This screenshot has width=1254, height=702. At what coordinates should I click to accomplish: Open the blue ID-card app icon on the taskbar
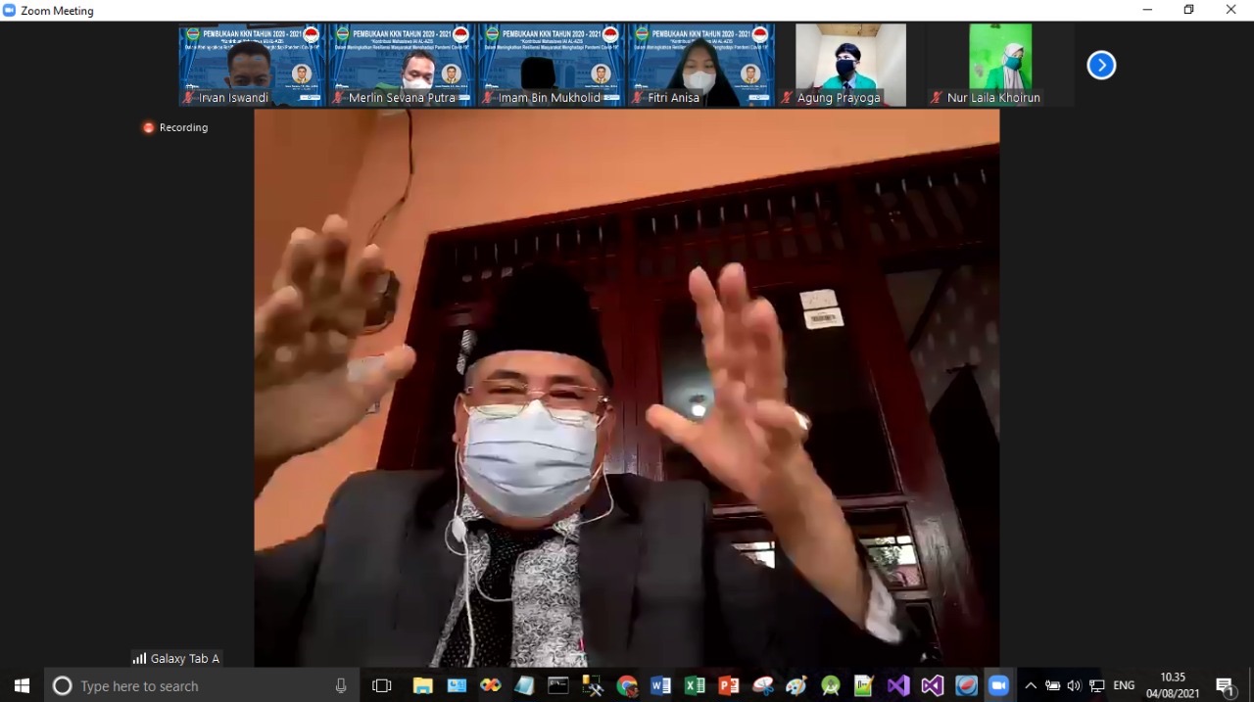click(x=457, y=685)
